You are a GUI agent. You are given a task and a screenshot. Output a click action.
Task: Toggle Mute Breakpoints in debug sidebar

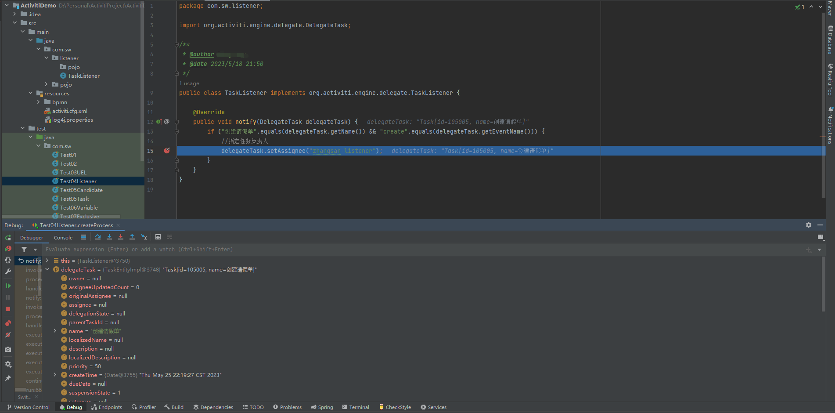point(8,335)
